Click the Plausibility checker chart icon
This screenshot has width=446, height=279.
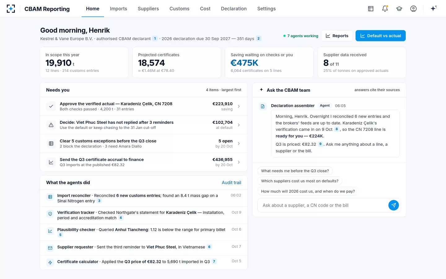tap(50, 231)
